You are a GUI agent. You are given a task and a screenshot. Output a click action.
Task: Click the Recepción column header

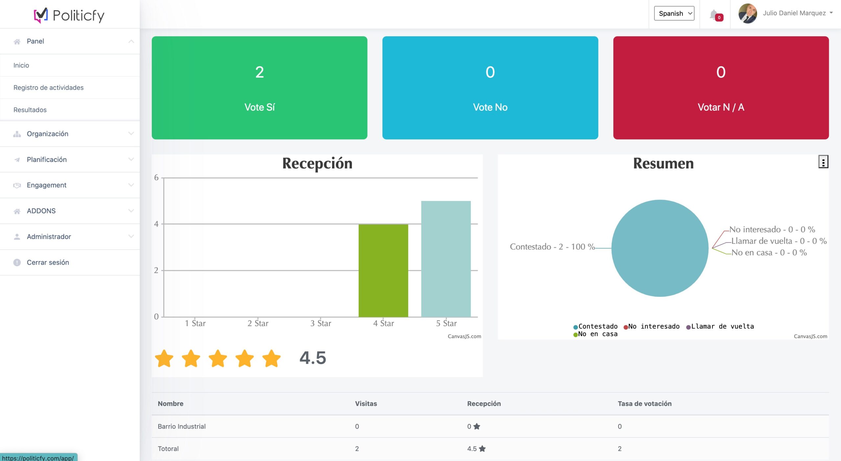click(x=484, y=404)
